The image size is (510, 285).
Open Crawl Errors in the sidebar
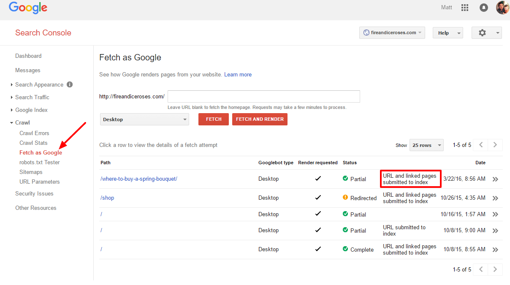[34, 133]
